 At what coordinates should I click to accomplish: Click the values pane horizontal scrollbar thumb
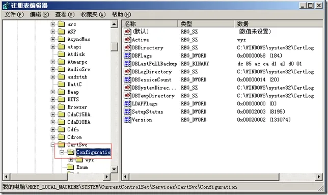pyautogui.click(x=204, y=177)
